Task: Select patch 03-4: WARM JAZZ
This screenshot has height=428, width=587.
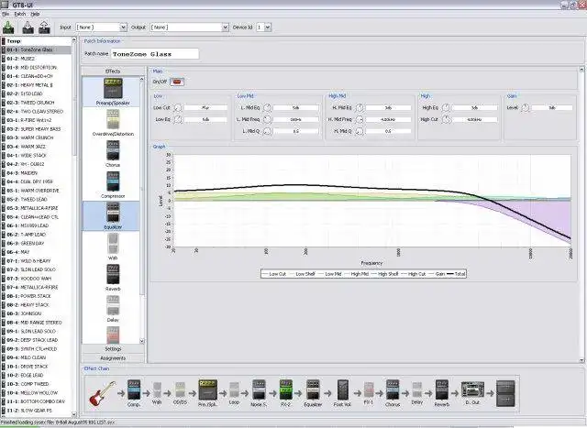Action: pyautogui.click(x=36, y=147)
